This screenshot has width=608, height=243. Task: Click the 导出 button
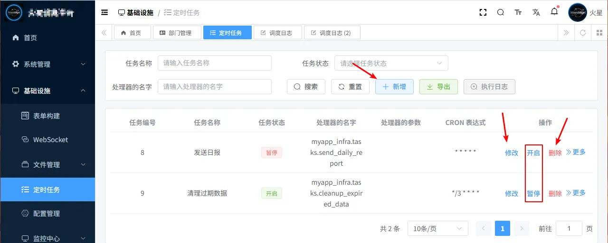point(438,87)
